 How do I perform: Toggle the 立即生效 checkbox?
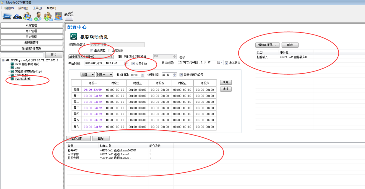coord(133,63)
